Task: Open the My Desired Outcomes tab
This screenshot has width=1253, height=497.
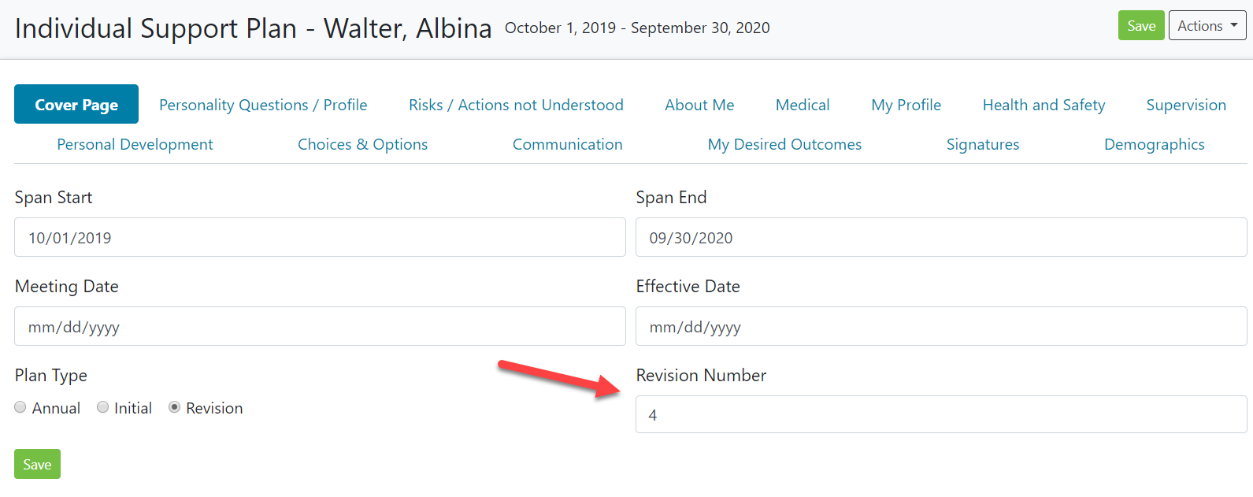Action: tap(784, 144)
